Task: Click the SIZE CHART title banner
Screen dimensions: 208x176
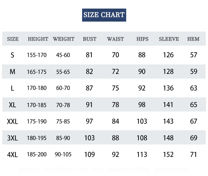Action: point(104,15)
